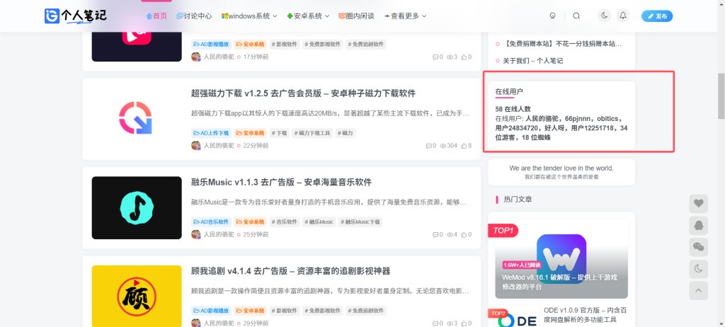Click the heart icon in floating sidebar
The height and width of the screenshot is (327, 725).
pos(698,204)
